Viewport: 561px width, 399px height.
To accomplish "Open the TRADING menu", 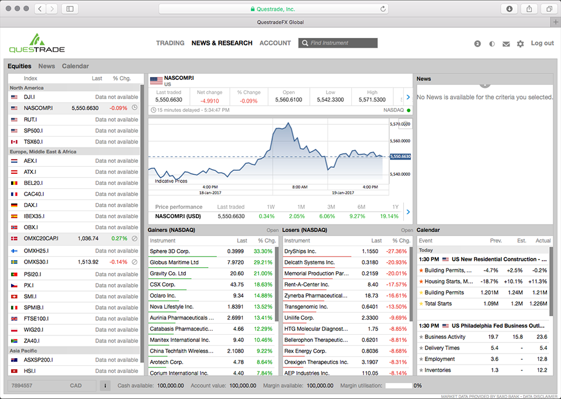I will click(x=170, y=43).
